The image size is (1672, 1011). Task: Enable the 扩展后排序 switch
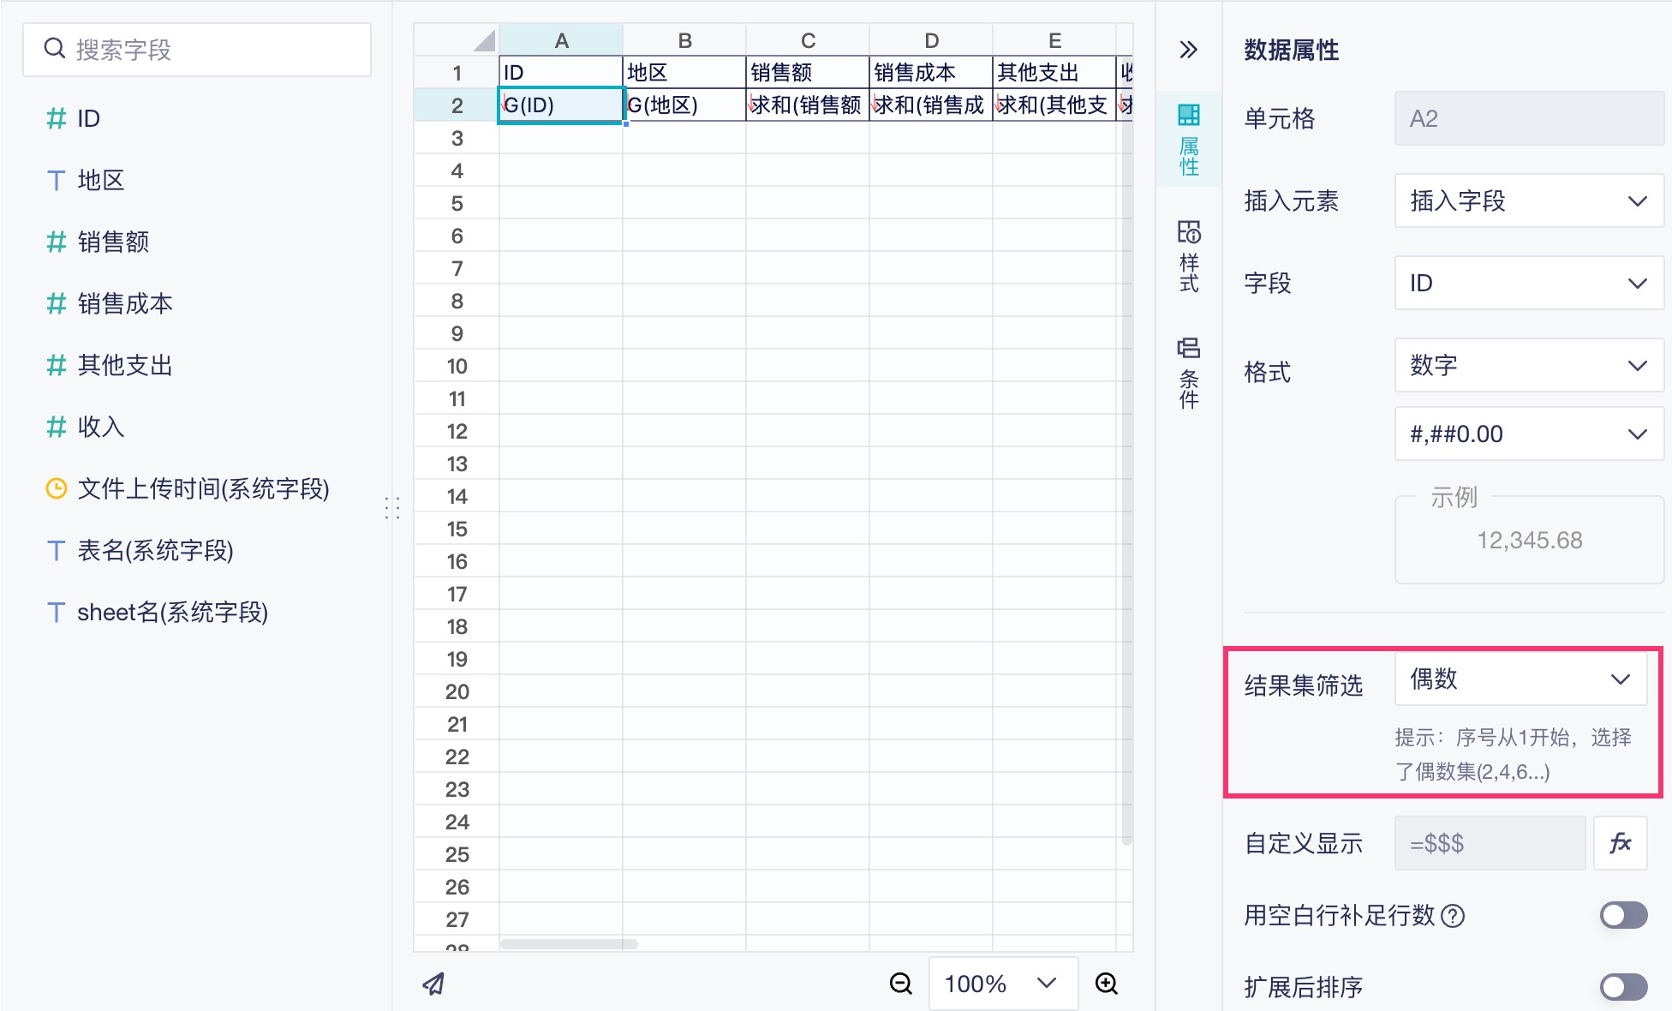pyautogui.click(x=1623, y=987)
